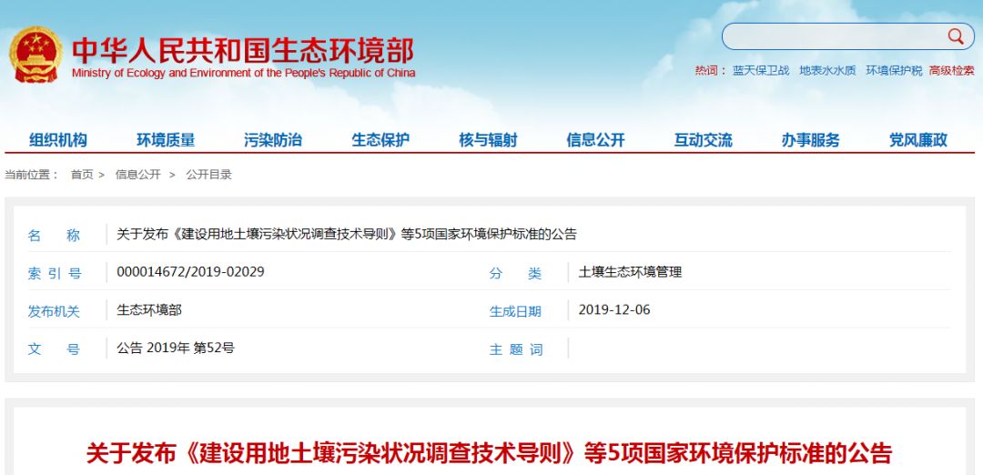The height and width of the screenshot is (475, 983).
Task: Click the 主题词 field label
Action: click(x=516, y=349)
